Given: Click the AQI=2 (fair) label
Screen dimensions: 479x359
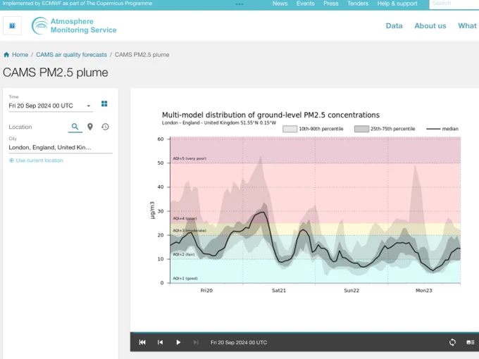Looking at the screenshot, I should tap(184, 254).
